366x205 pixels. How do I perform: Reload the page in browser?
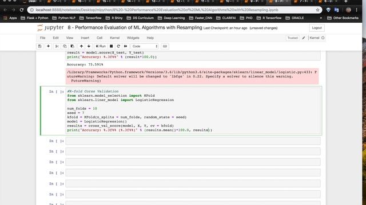coord(22,10)
